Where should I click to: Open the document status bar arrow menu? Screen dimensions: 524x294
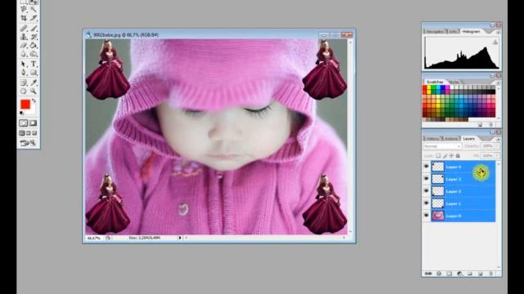(180, 238)
